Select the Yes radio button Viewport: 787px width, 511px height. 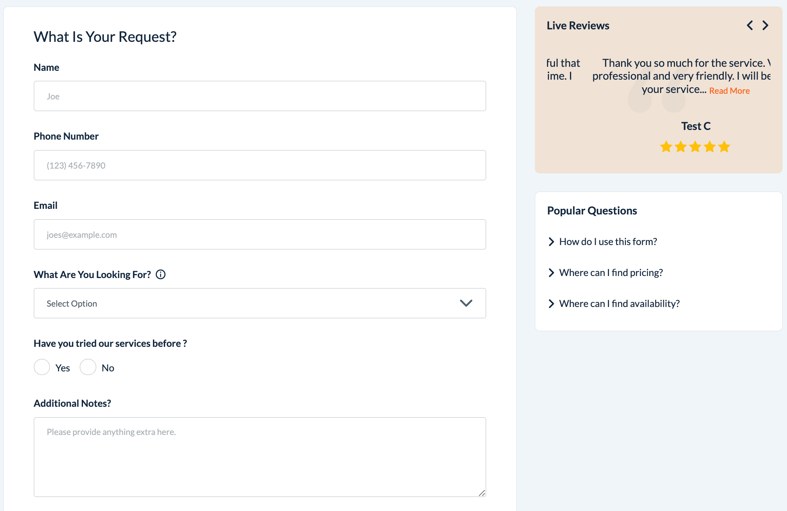[x=42, y=367]
